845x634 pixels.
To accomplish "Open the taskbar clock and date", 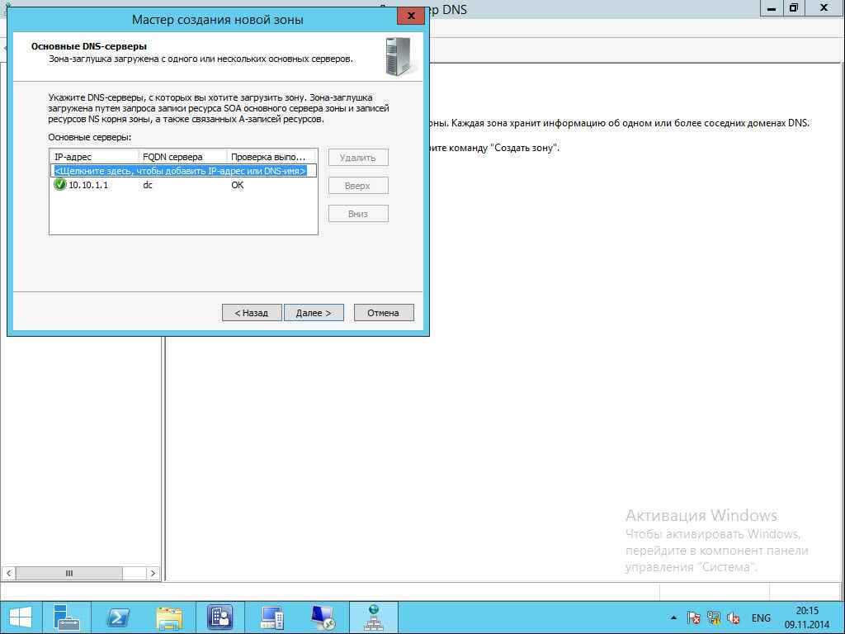I will click(x=807, y=617).
